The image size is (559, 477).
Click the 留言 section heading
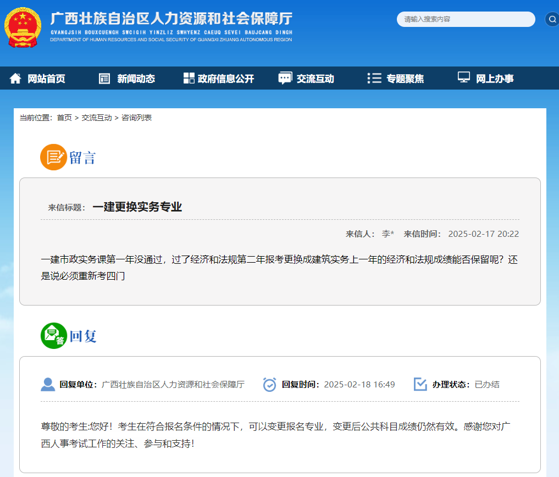[82, 158]
